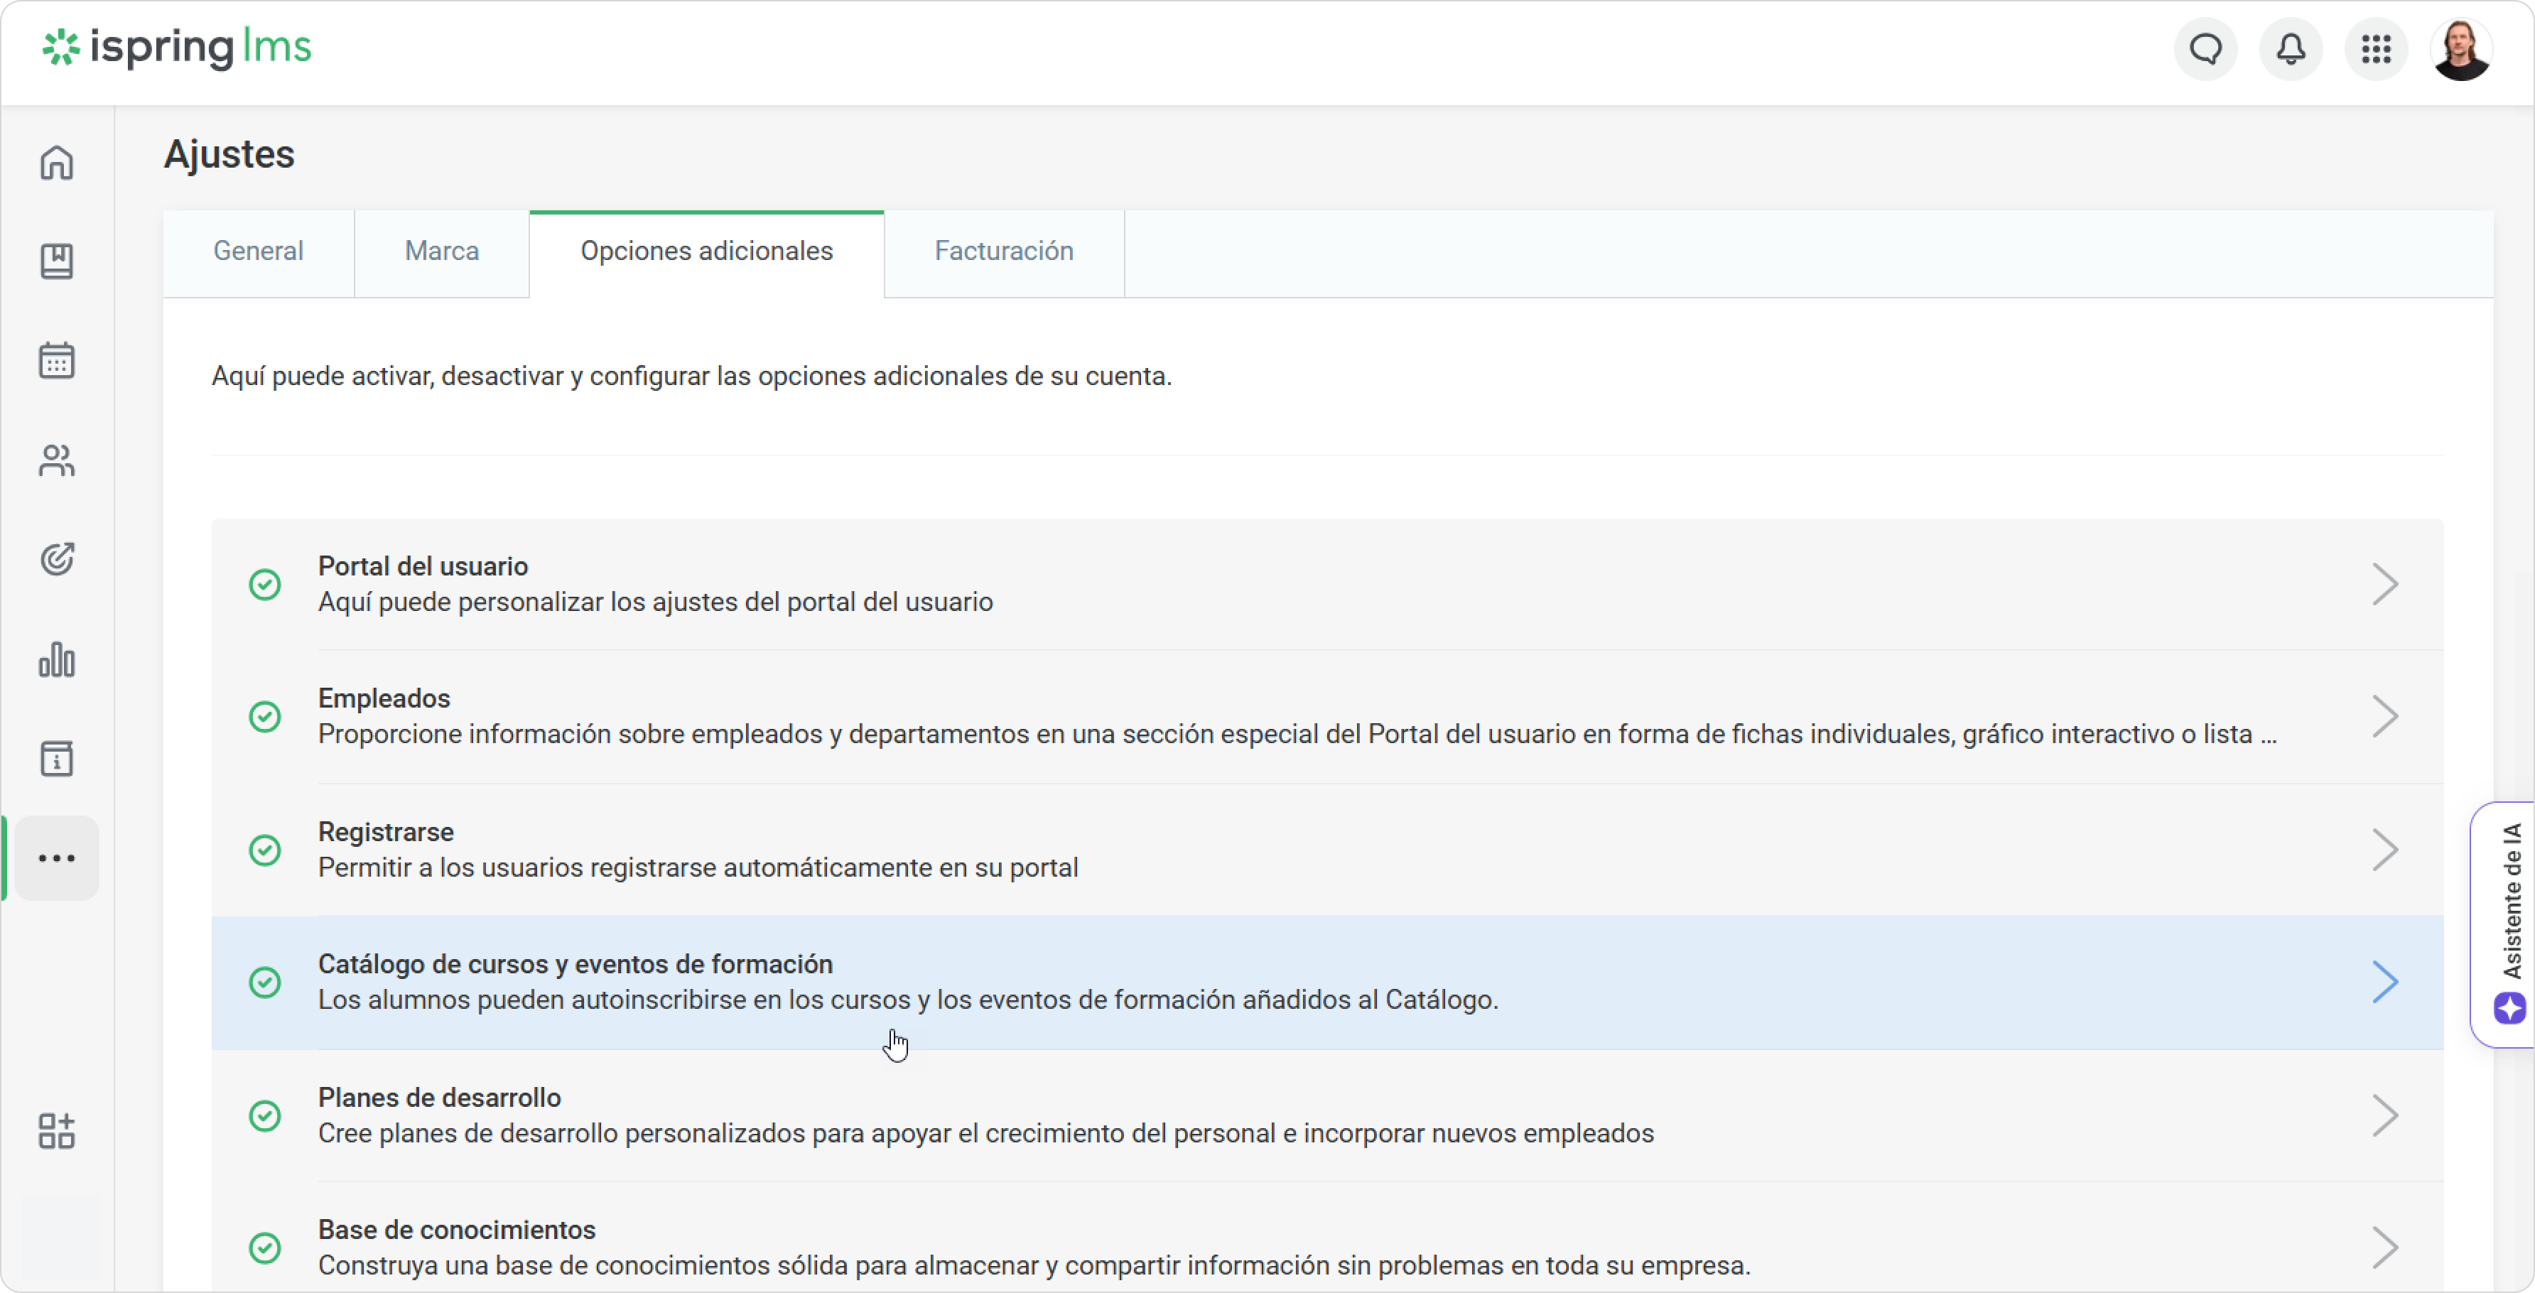
Task: Switch to the General tab
Action: (x=258, y=252)
